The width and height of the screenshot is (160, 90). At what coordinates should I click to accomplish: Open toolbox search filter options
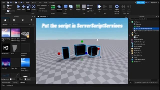click(33, 24)
